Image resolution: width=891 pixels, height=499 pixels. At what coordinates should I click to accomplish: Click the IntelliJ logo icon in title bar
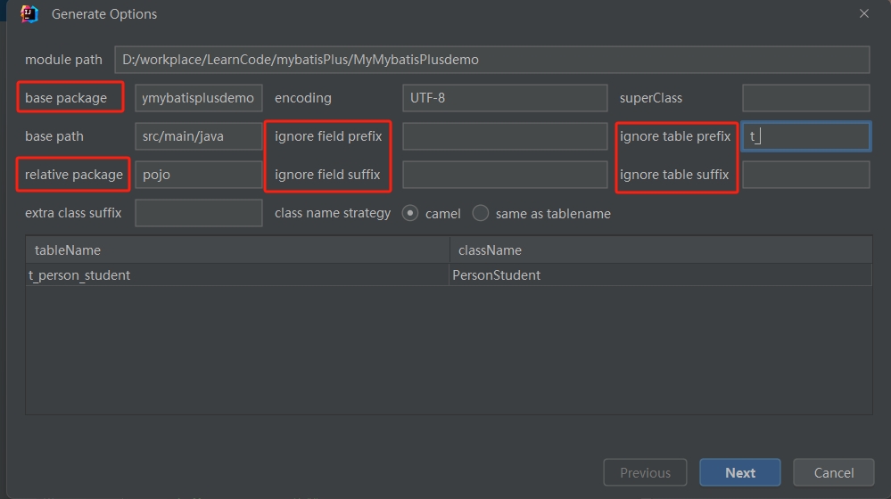[29, 13]
